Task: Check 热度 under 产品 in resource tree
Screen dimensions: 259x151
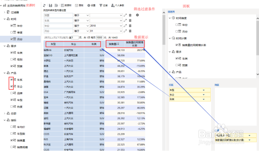Action: (12, 106)
